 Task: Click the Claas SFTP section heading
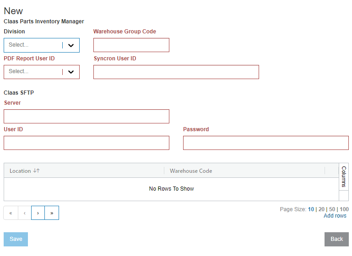[19, 93]
